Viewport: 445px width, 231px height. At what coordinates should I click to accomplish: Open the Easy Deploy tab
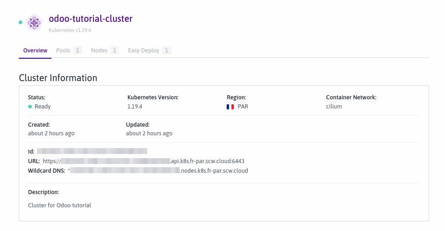tap(144, 51)
